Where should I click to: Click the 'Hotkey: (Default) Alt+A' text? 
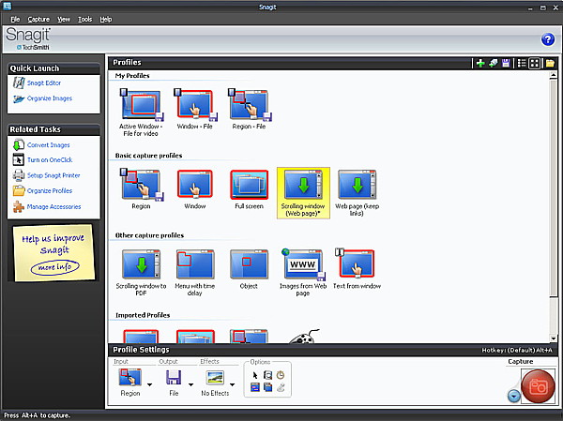[x=517, y=350]
